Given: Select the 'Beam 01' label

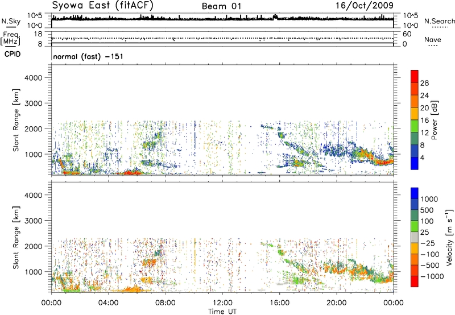Looking at the screenshot, I should click(x=221, y=6).
